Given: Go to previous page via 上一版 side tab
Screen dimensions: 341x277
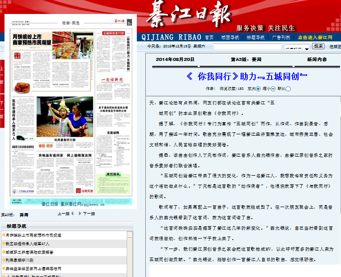Looking at the screenshot, I should pyautogui.click(x=2, y=76).
